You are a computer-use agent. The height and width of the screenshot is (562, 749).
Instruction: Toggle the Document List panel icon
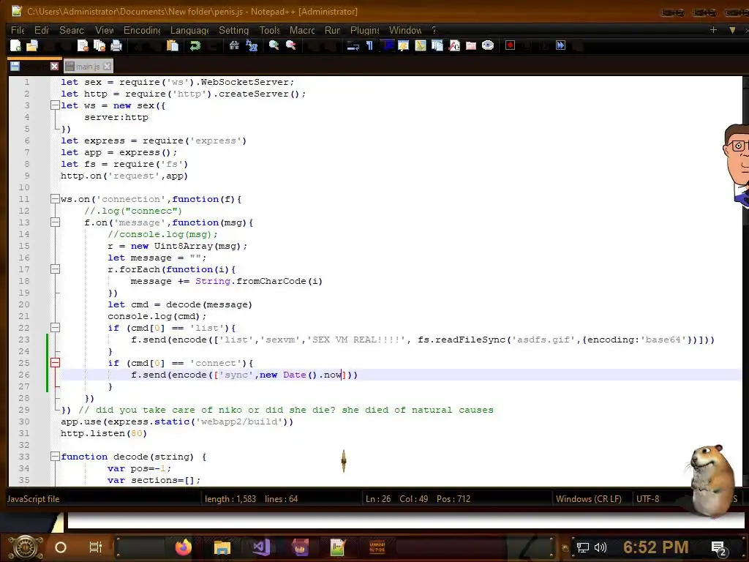pyautogui.click(x=437, y=45)
